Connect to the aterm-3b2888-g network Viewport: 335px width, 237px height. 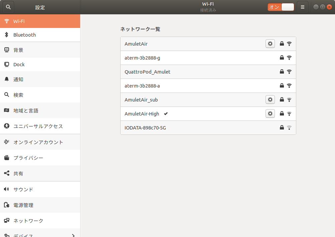[x=208, y=58]
